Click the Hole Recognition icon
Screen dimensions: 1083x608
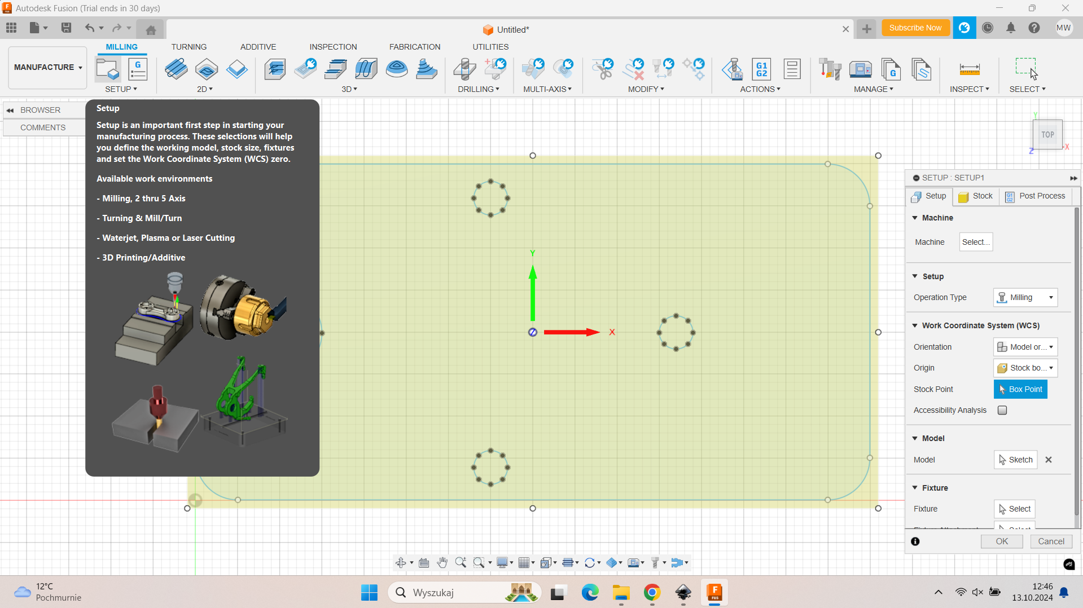495,69
